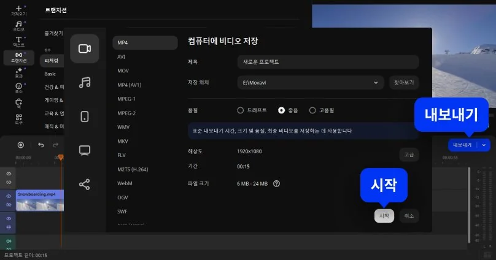The width and height of the screenshot is (496, 260).
Task: Choose the TV screen export category
Action: coord(85,150)
